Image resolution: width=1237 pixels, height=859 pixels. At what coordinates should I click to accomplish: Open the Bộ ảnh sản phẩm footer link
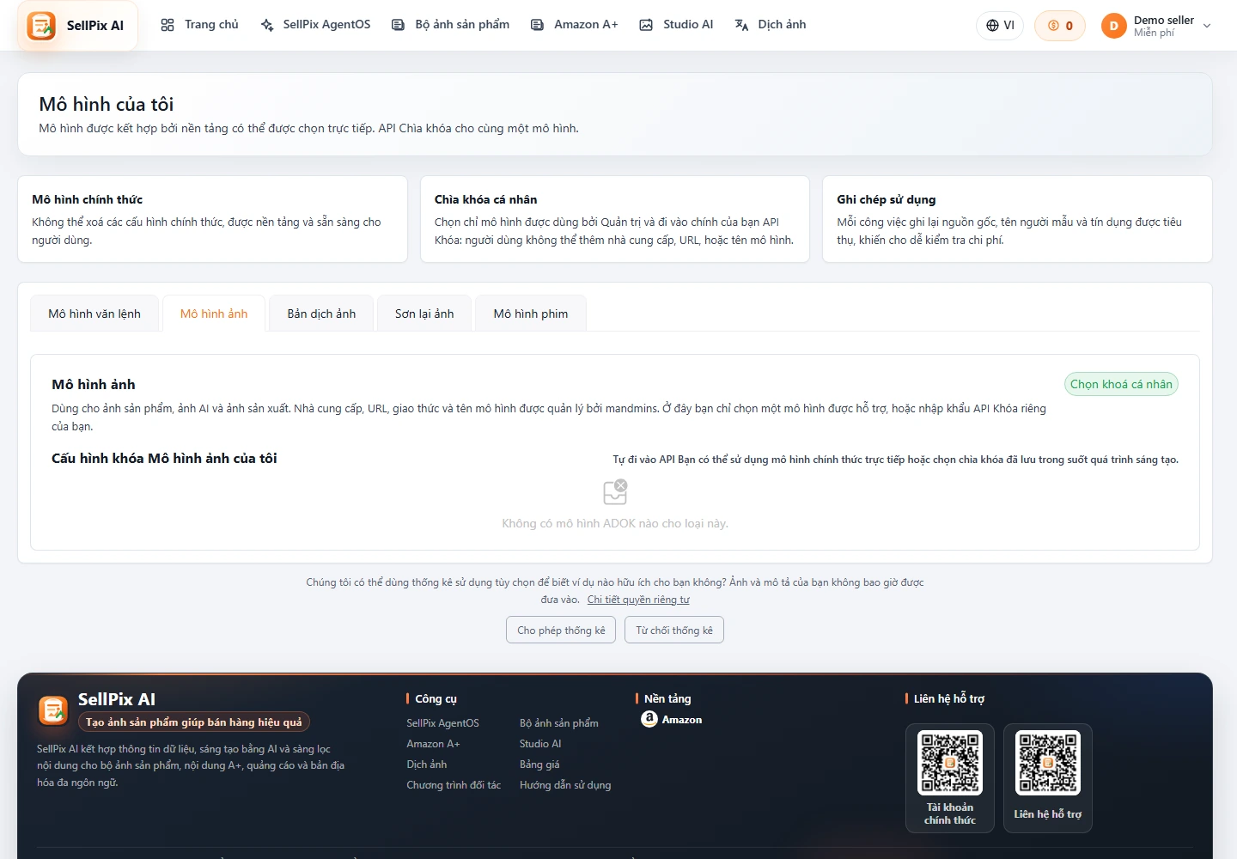tap(559, 723)
